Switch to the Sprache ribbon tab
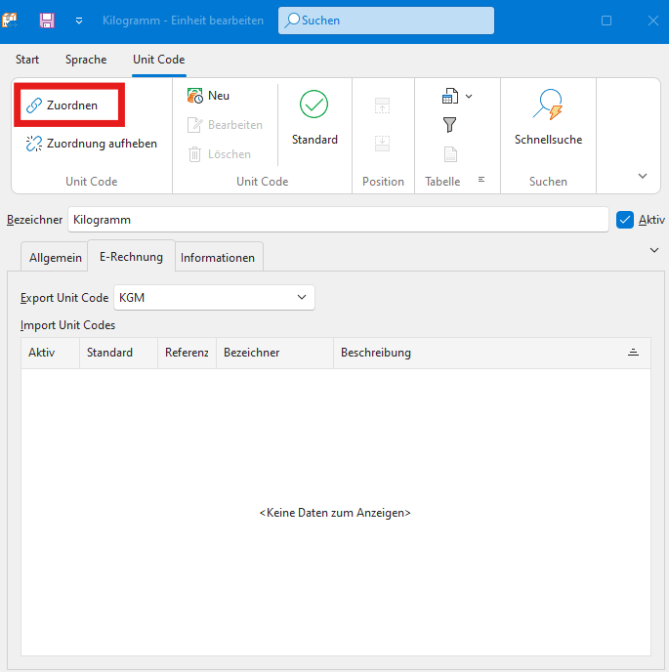 click(x=86, y=60)
